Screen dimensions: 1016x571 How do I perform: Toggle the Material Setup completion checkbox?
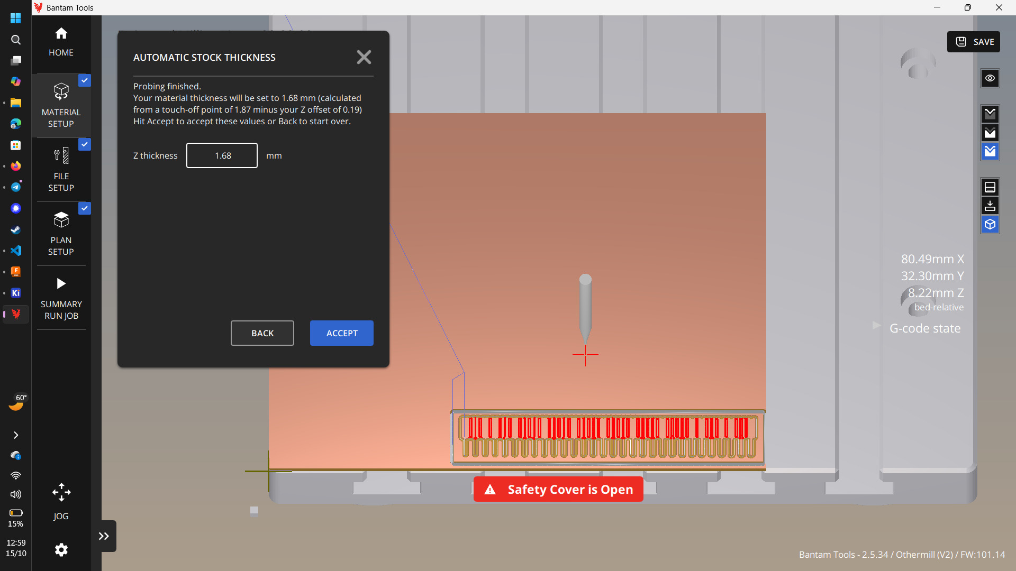click(85, 80)
